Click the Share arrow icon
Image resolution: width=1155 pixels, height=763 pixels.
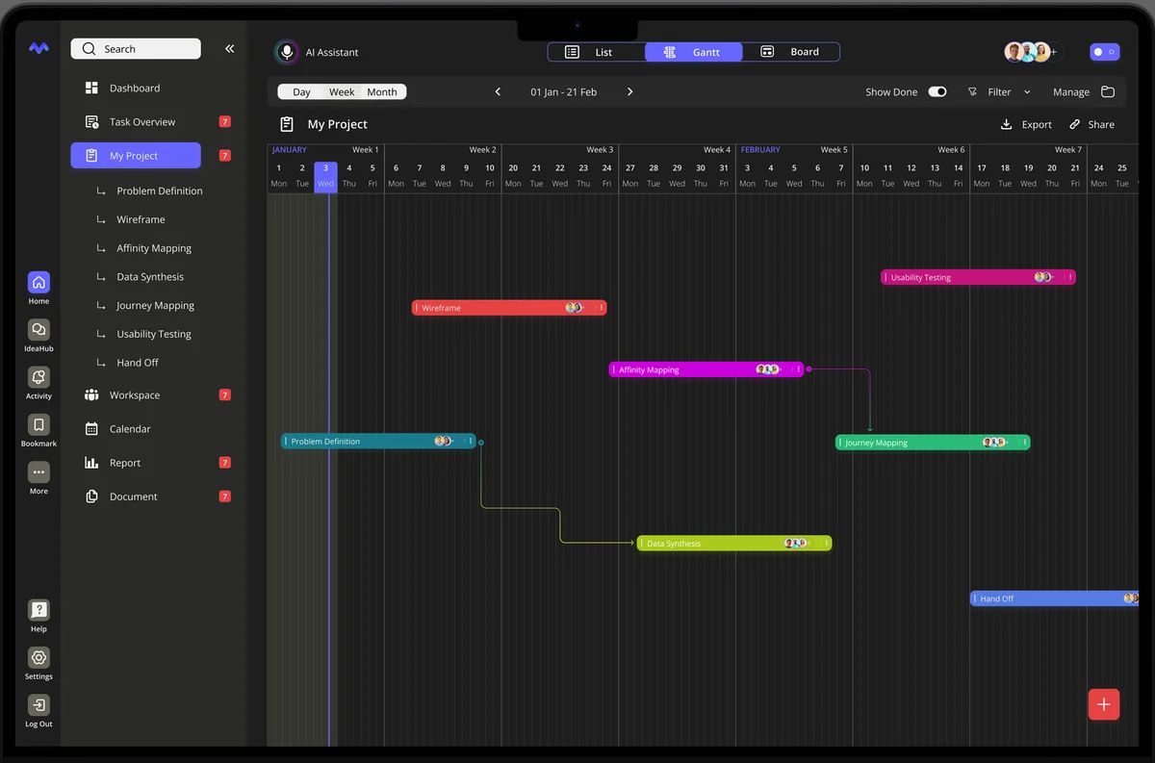tap(1074, 124)
